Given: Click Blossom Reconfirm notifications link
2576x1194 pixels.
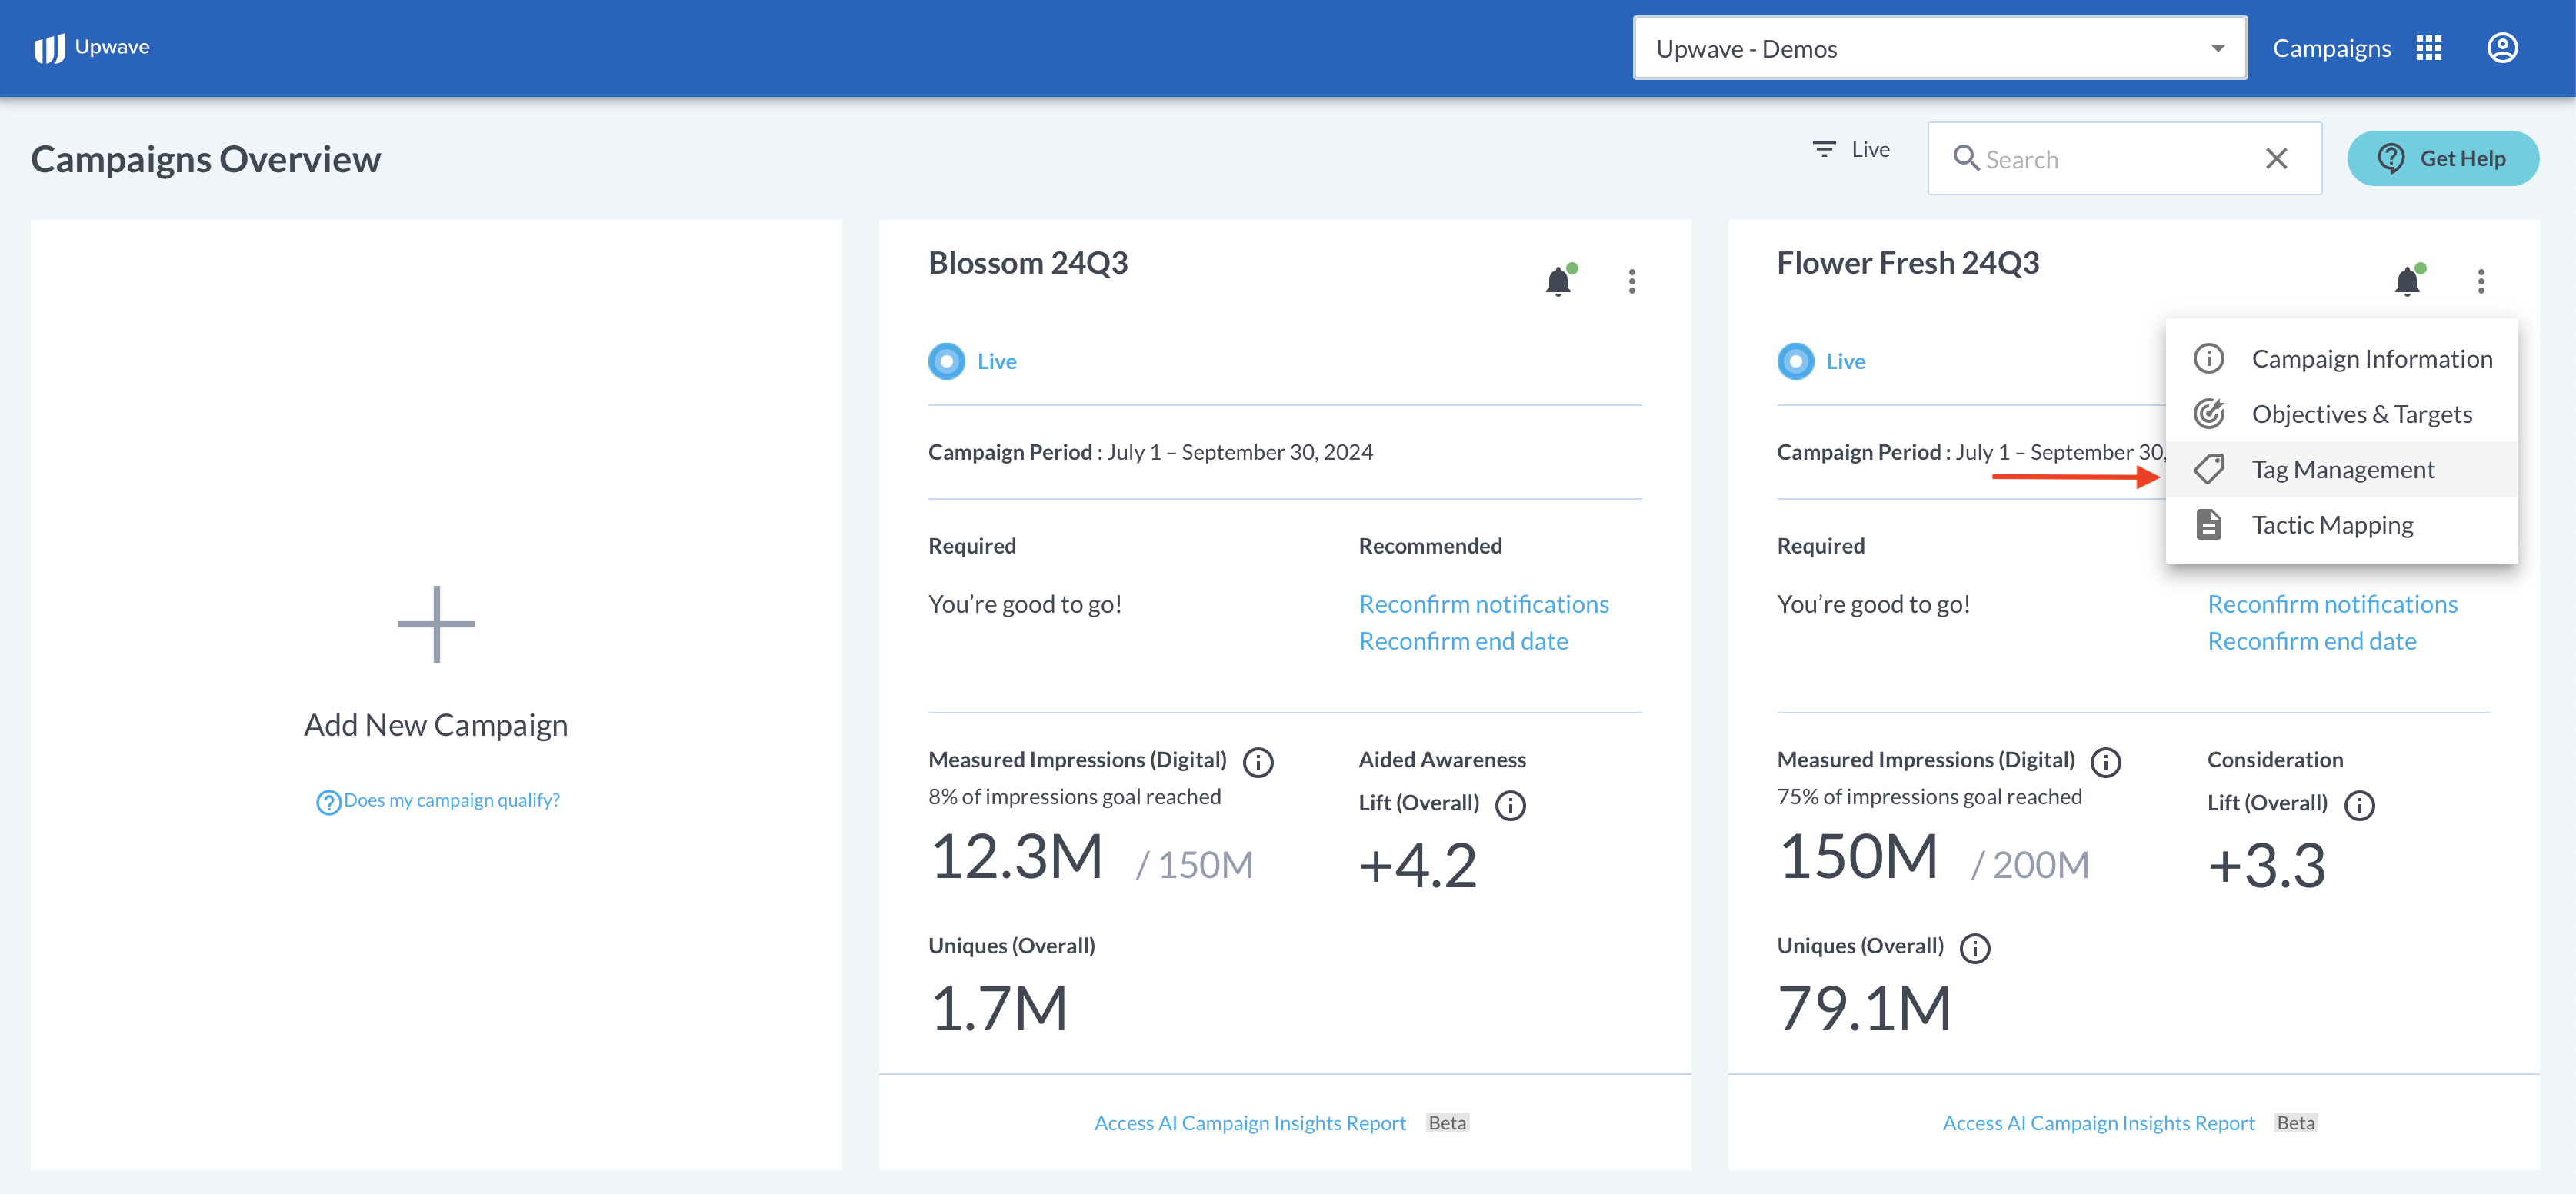Looking at the screenshot, I should (x=1483, y=604).
